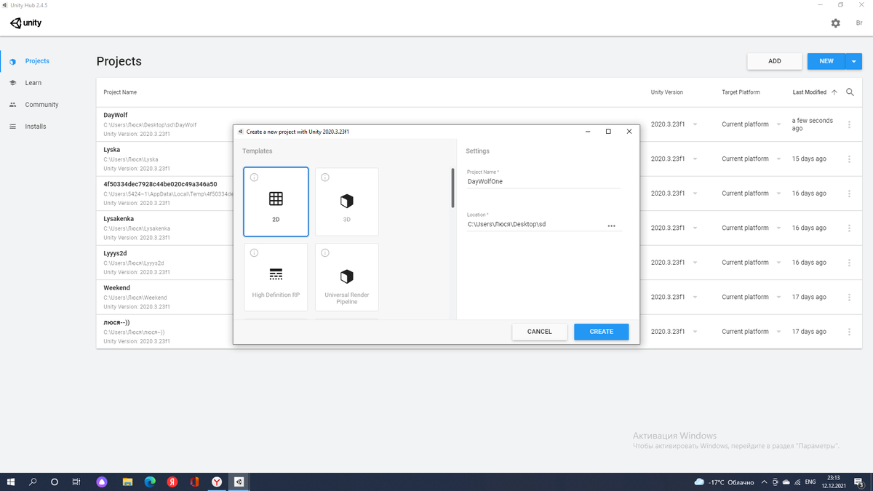Browse location with the three-dots icon
The height and width of the screenshot is (491, 873).
click(x=611, y=225)
